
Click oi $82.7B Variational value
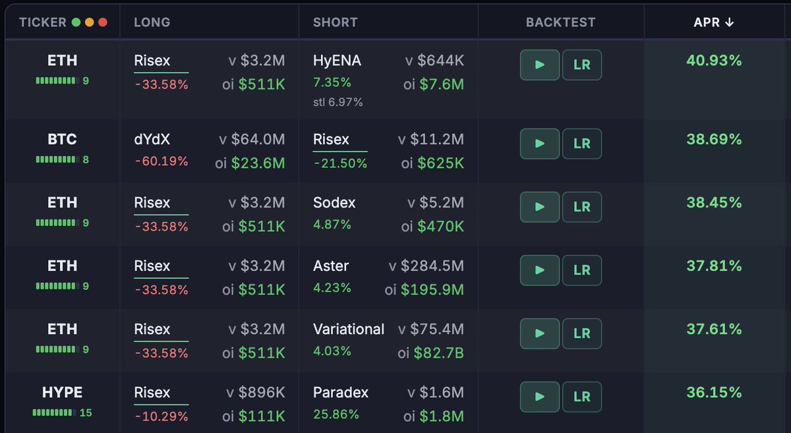[x=431, y=353]
